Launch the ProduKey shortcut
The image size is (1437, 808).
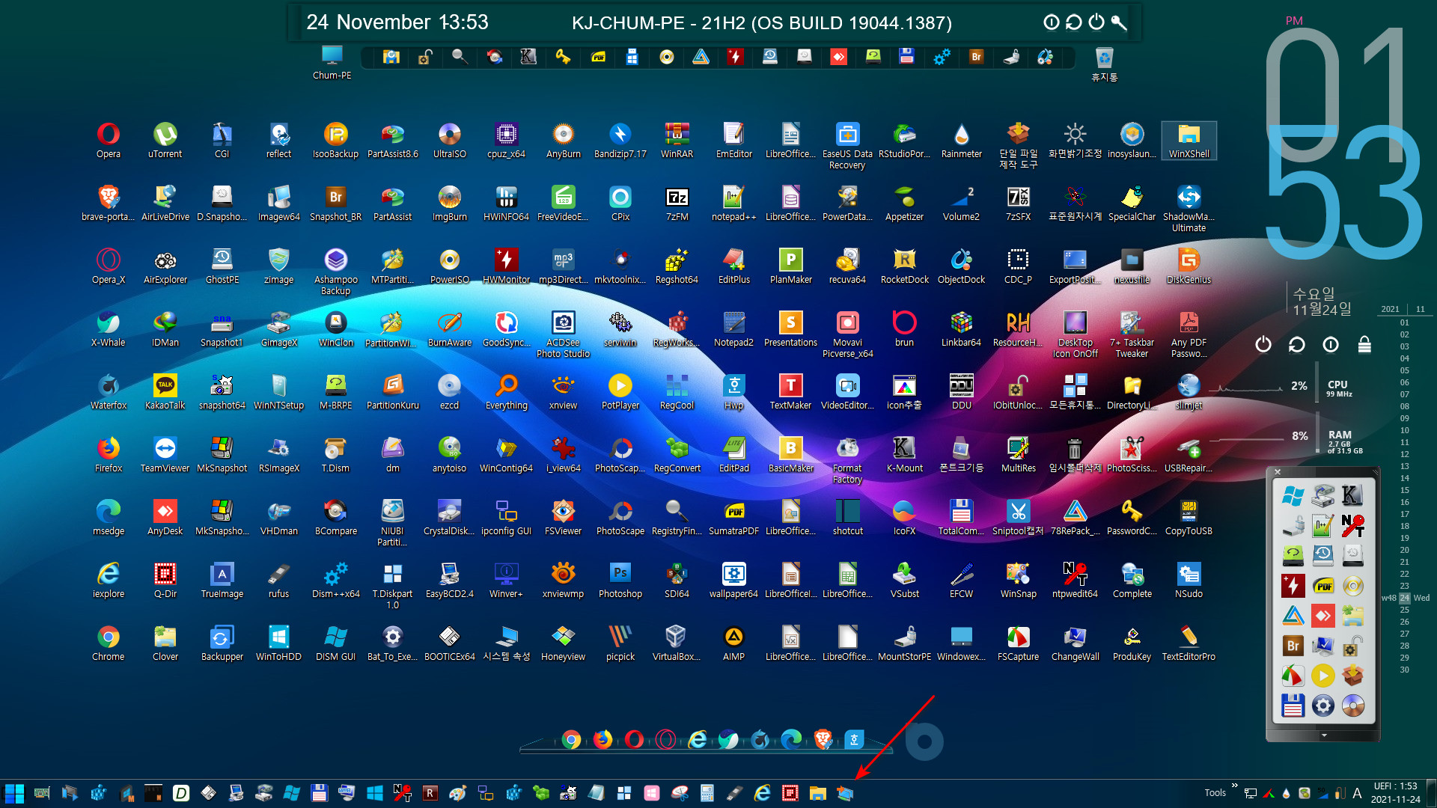(x=1132, y=643)
